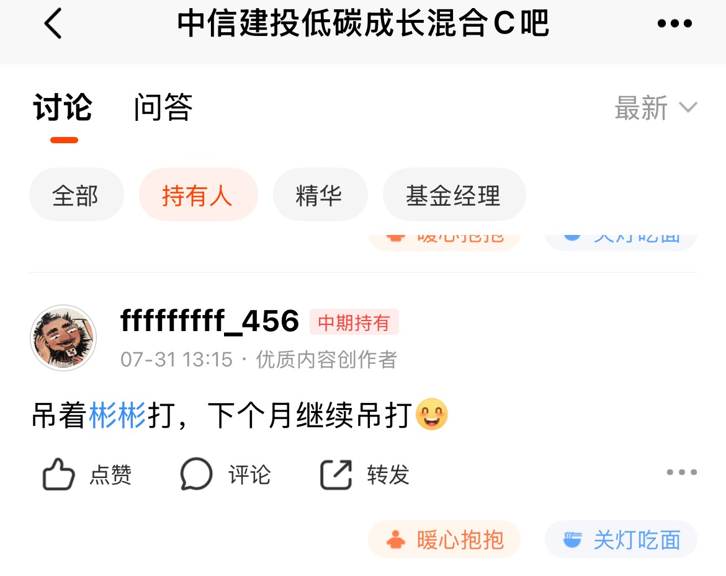Open the three-dot menu in the header

(x=674, y=24)
